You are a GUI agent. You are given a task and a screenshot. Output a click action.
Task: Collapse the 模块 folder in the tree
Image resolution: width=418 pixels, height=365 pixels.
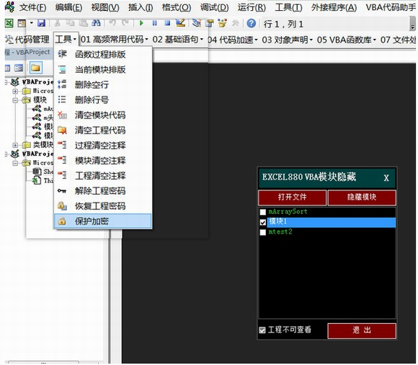click(x=15, y=100)
